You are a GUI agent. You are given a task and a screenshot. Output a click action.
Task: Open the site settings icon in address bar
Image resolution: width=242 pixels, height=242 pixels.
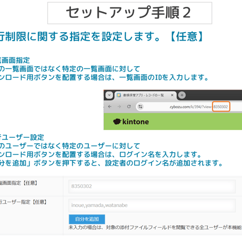pyautogui.click(x=140, y=107)
